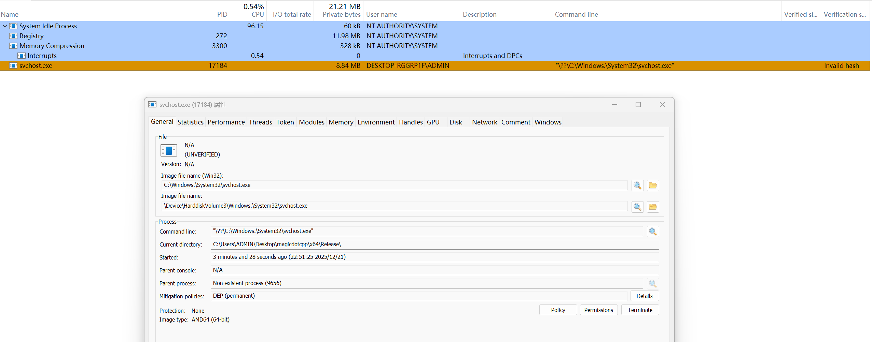Open mitigation policies Details button
872x342 pixels.
coord(644,296)
